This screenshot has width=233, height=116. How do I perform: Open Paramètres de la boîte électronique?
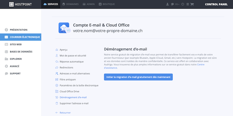[x=79, y=85]
